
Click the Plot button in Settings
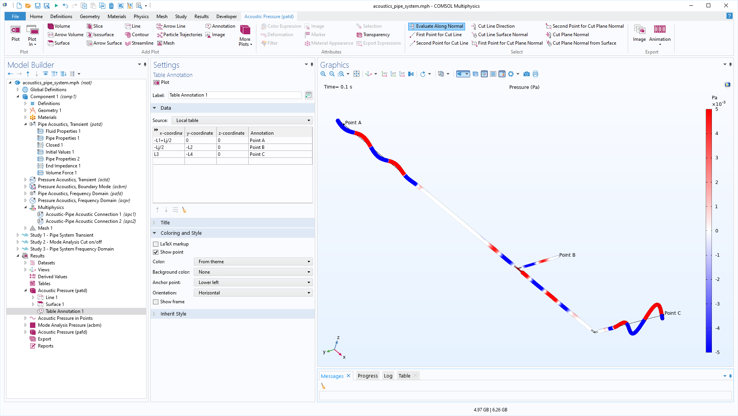click(x=161, y=82)
